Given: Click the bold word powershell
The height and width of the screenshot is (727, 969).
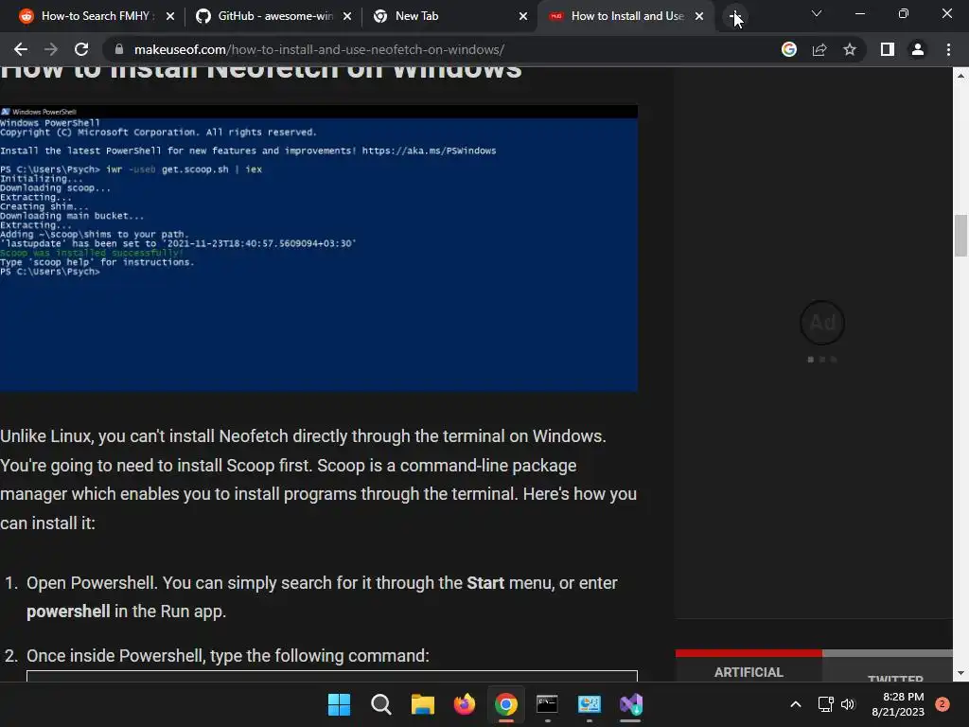Looking at the screenshot, I should pos(68,612).
